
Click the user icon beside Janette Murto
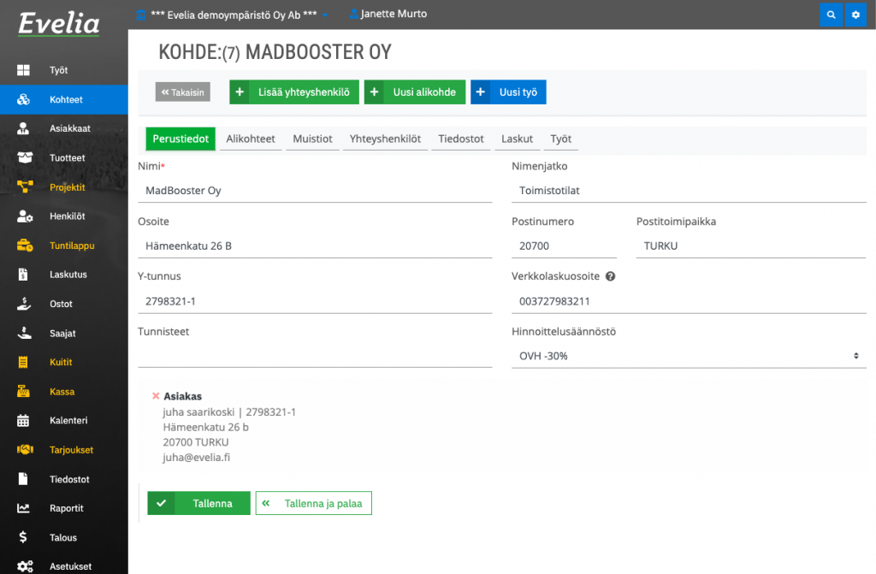[353, 14]
